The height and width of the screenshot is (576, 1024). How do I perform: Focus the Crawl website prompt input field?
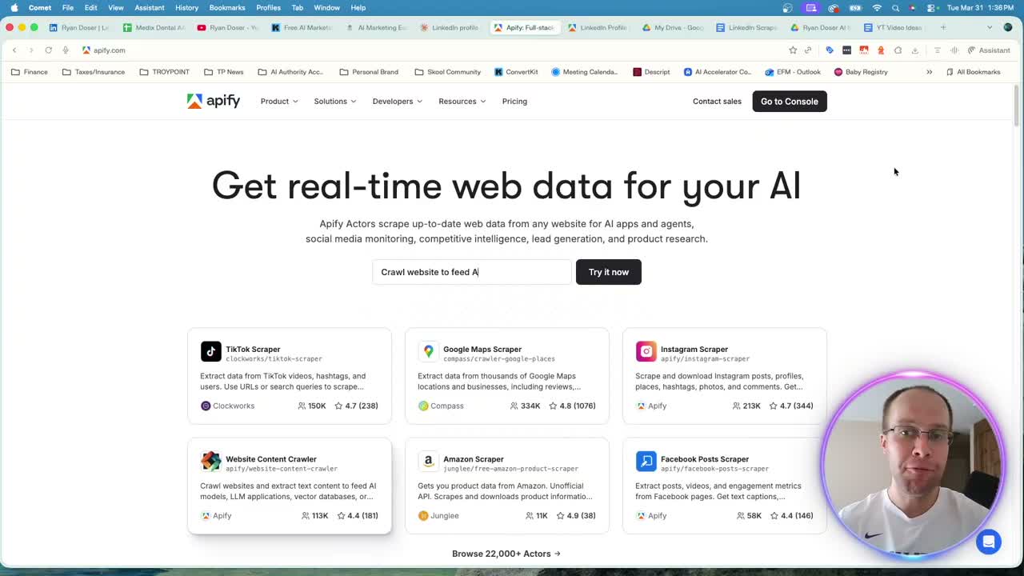(x=472, y=272)
